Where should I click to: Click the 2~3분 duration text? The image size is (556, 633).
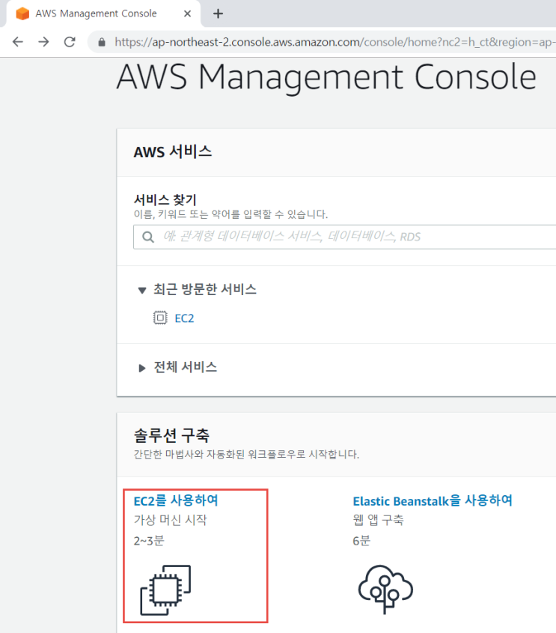click(149, 541)
